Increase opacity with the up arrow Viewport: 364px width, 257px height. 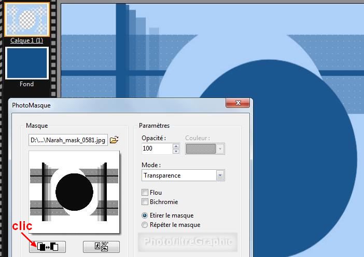tap(176, 146)
